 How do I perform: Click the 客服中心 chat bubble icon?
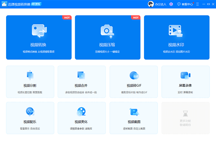[179, 4]
